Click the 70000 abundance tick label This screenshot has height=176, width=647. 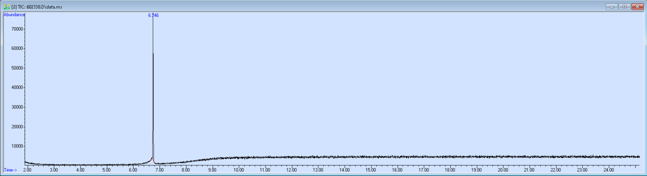tap(17, 29)
